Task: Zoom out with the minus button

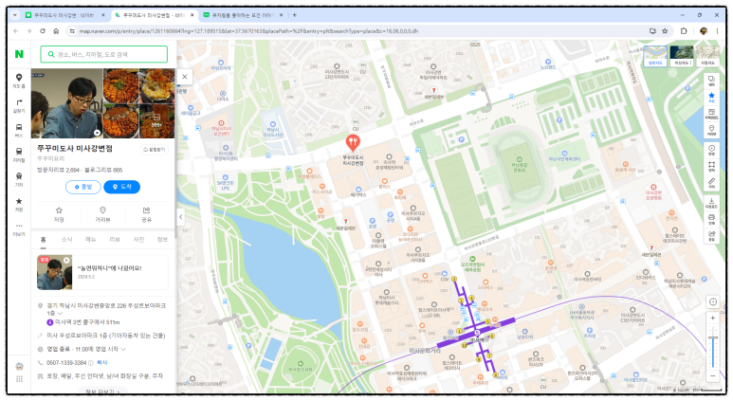Action: pos(713,375)
